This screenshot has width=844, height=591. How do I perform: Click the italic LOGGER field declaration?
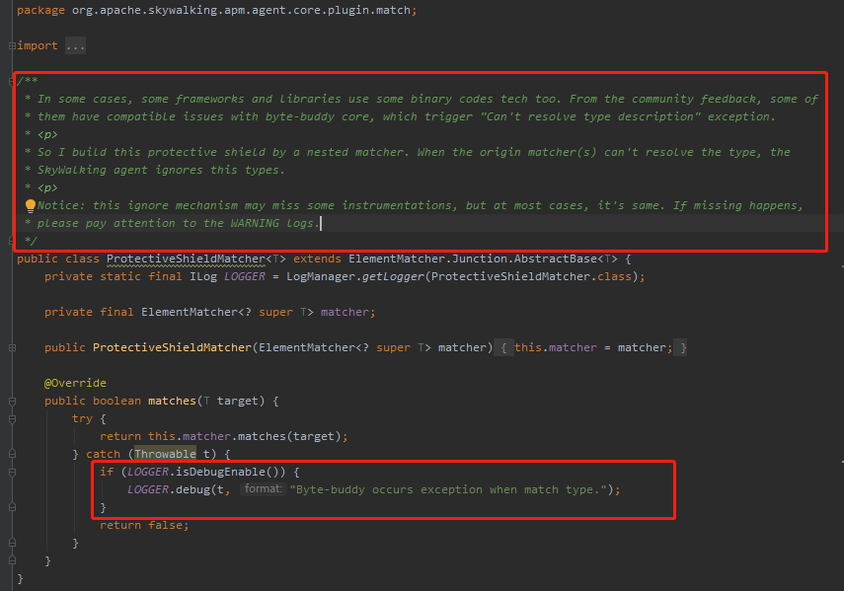pyautogui.click(x=245, y=276)
